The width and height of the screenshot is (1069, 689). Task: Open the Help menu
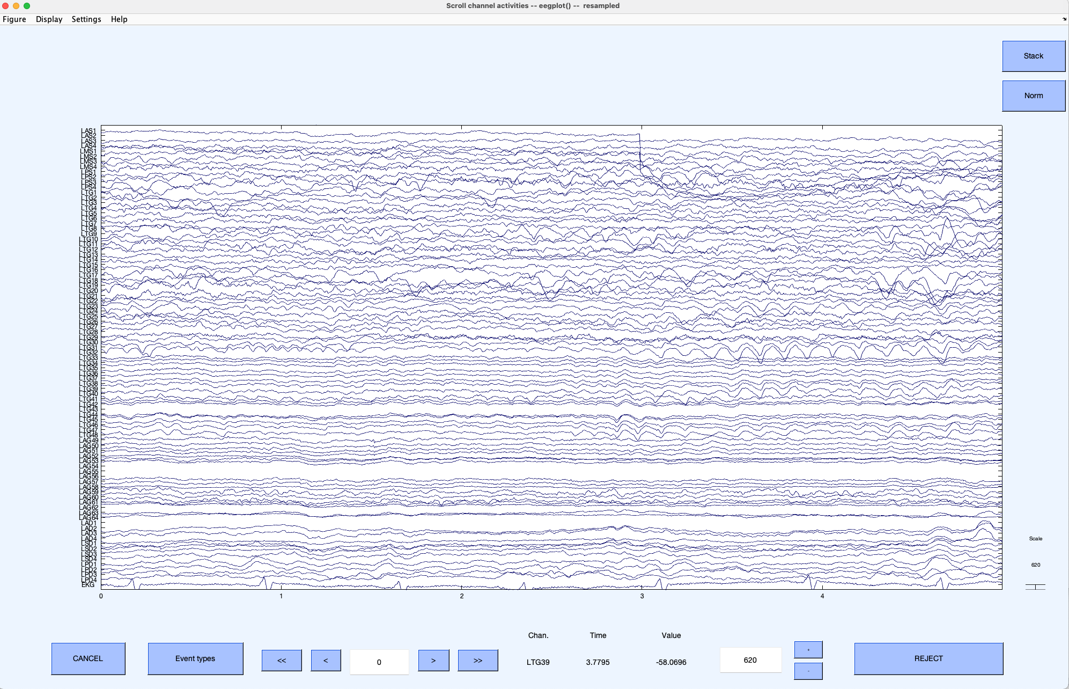pyautogui.click(x=121, y=19)
